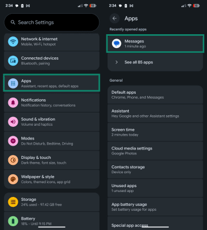The width and height of the screenshot is (207, 230).
Task: Open Sound & vibration settings
Action: tap(52, 122)
